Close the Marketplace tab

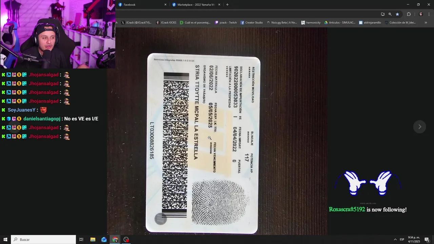tap(219, 5)
